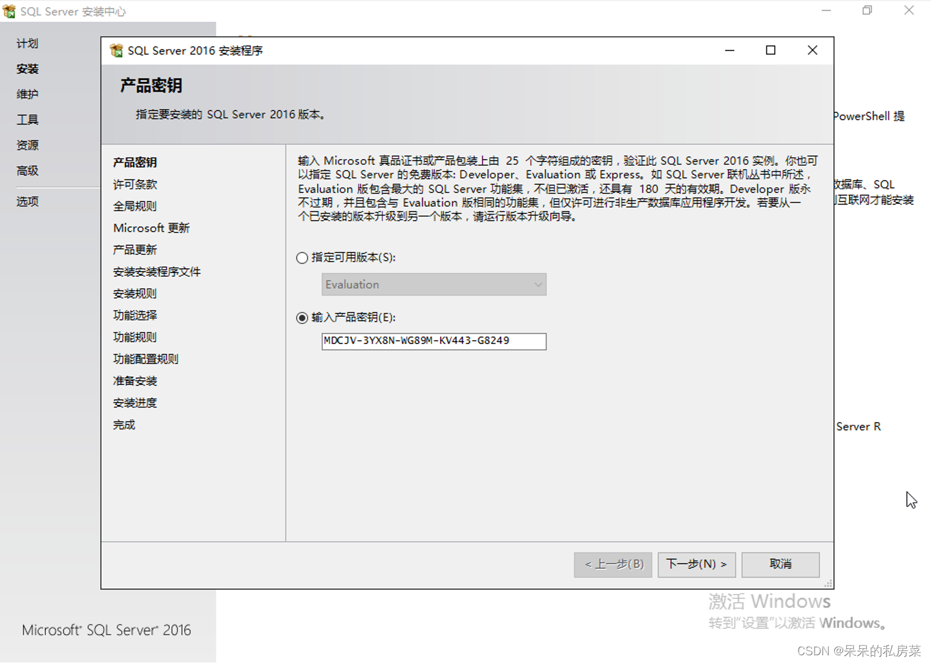Click the SQL Server 2016 setup title icon
The width and height of the screenshot is (931, 663).
click(116, 50)
